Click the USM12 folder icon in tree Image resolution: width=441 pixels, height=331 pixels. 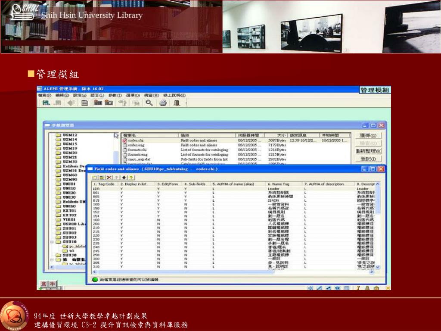click(58, 135)
